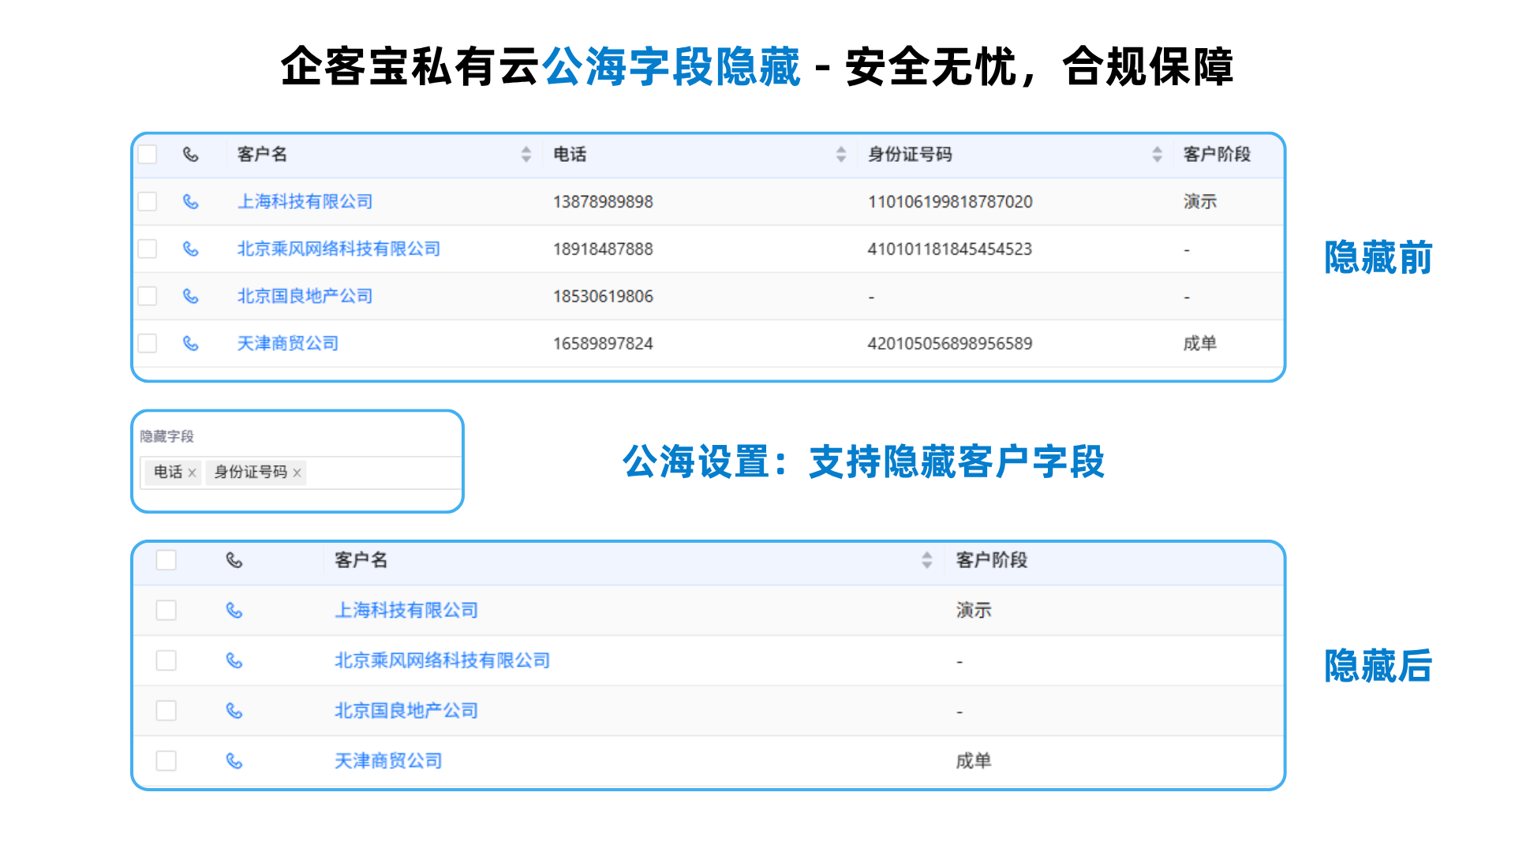The height and width of the screenshot is (852, 1515).
Task: Click phone icon beside 北京国良地产公司 in top table
Action: [x=190, y=296]
